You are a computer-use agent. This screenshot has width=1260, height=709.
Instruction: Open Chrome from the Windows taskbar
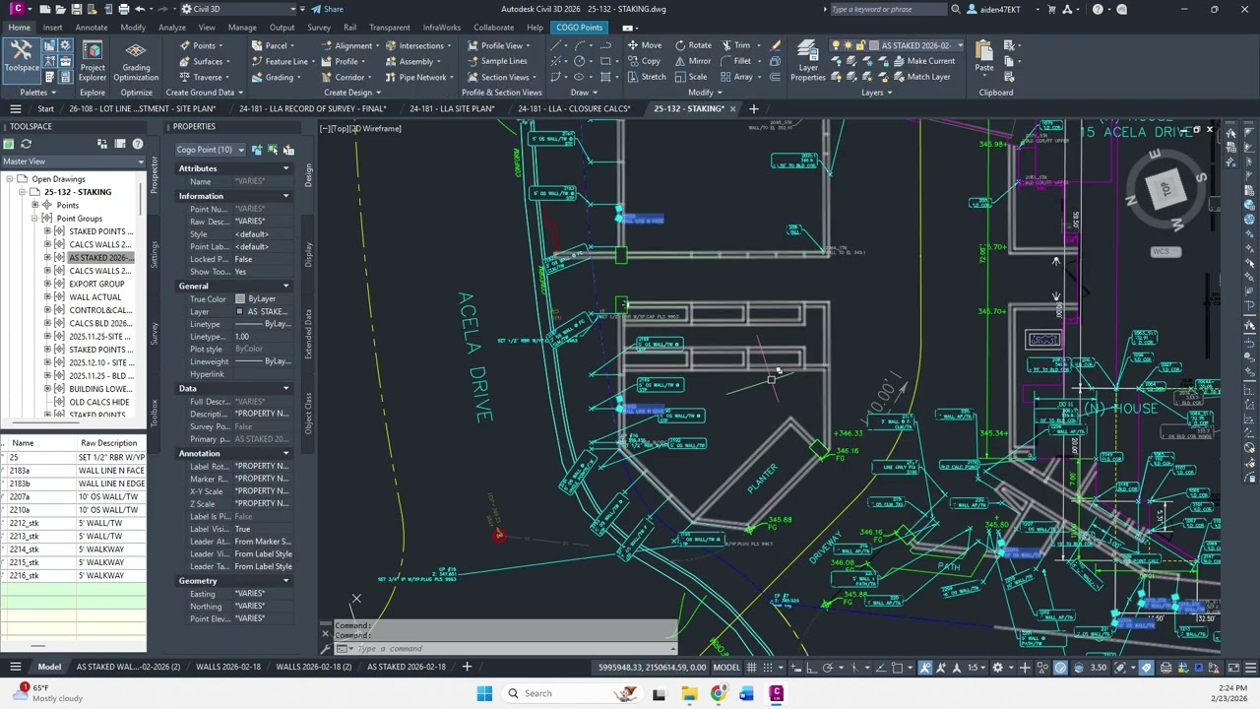tap(718, 693)
